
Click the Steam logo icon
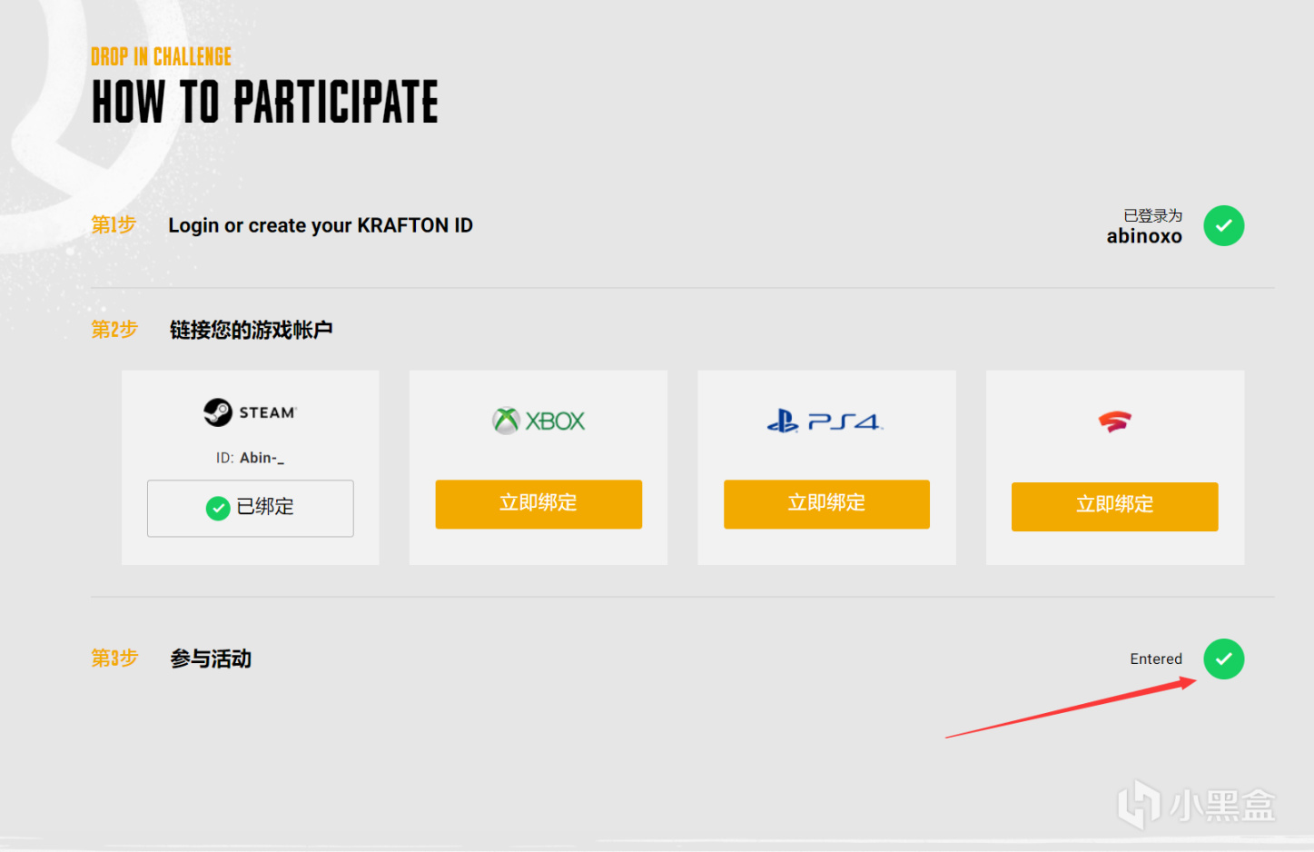(x=218, y=412)
